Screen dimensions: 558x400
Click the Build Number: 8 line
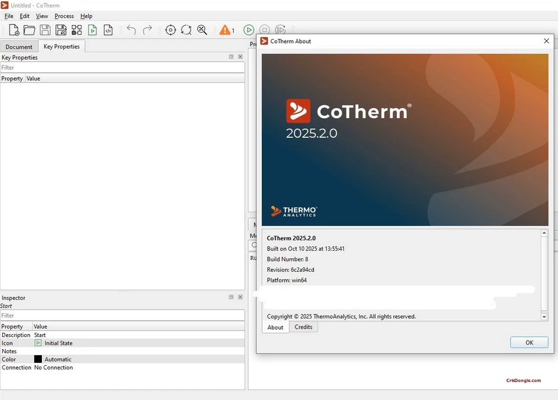click(x=288, y=259)
